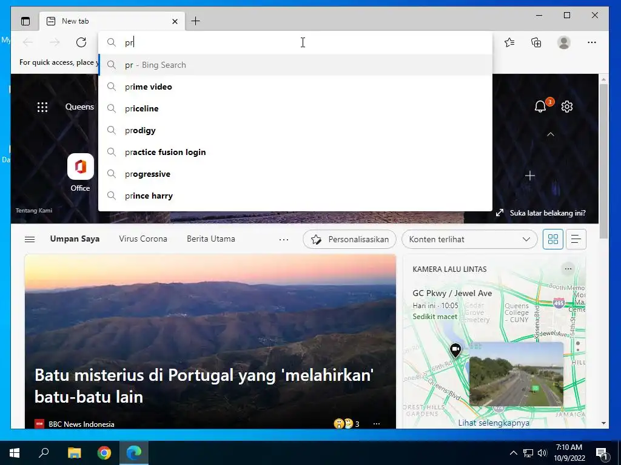Open the app launcher grid icon
Viewport: 621px width, 465px height.
click(x=42, y=107)
